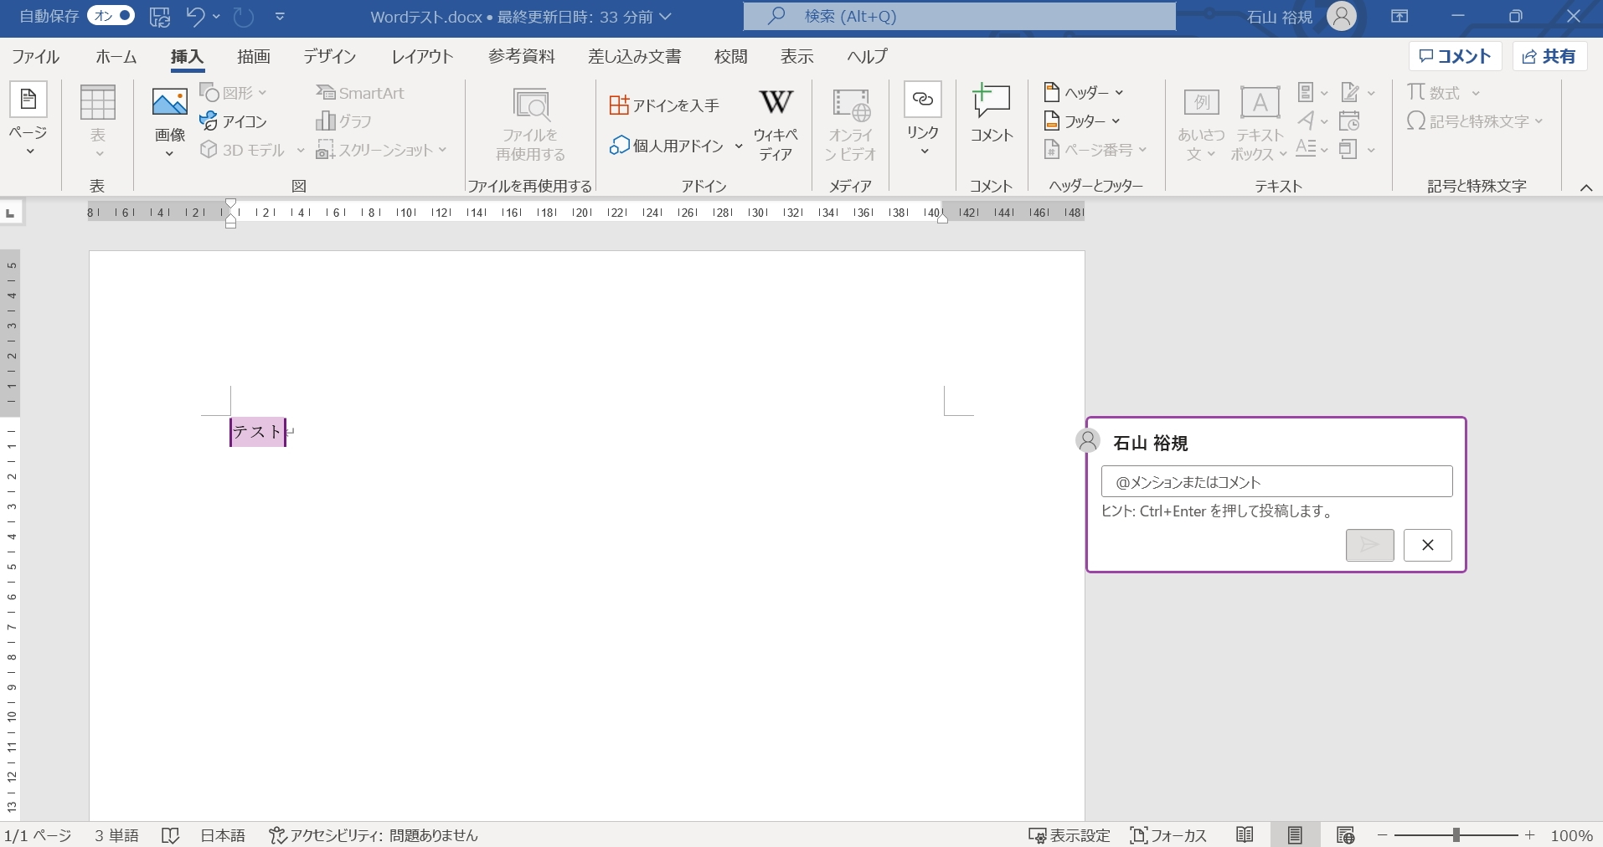Click the zoom in plus button

[1530, 835]
